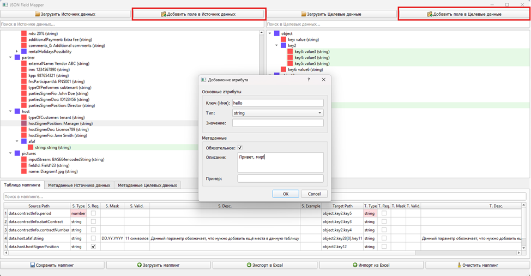Click the mapping table horizontal scrollbar
Screen dimensions: 531x276
click(x=468, y=253)
